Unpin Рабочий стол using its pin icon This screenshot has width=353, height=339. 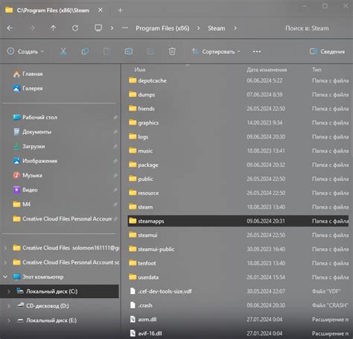(115, 117)
